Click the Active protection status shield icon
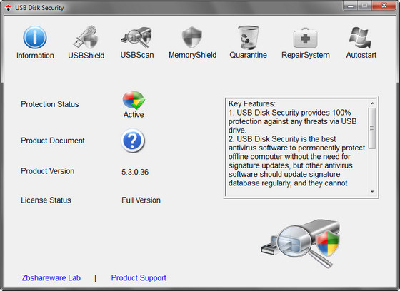Image resolution: width=400 pixels, height=291 pixels. tap(134, 100)
